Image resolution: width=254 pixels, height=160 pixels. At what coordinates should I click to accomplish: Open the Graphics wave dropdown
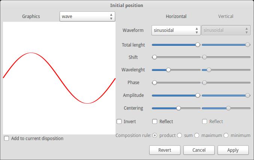click(x=87, y=17)
